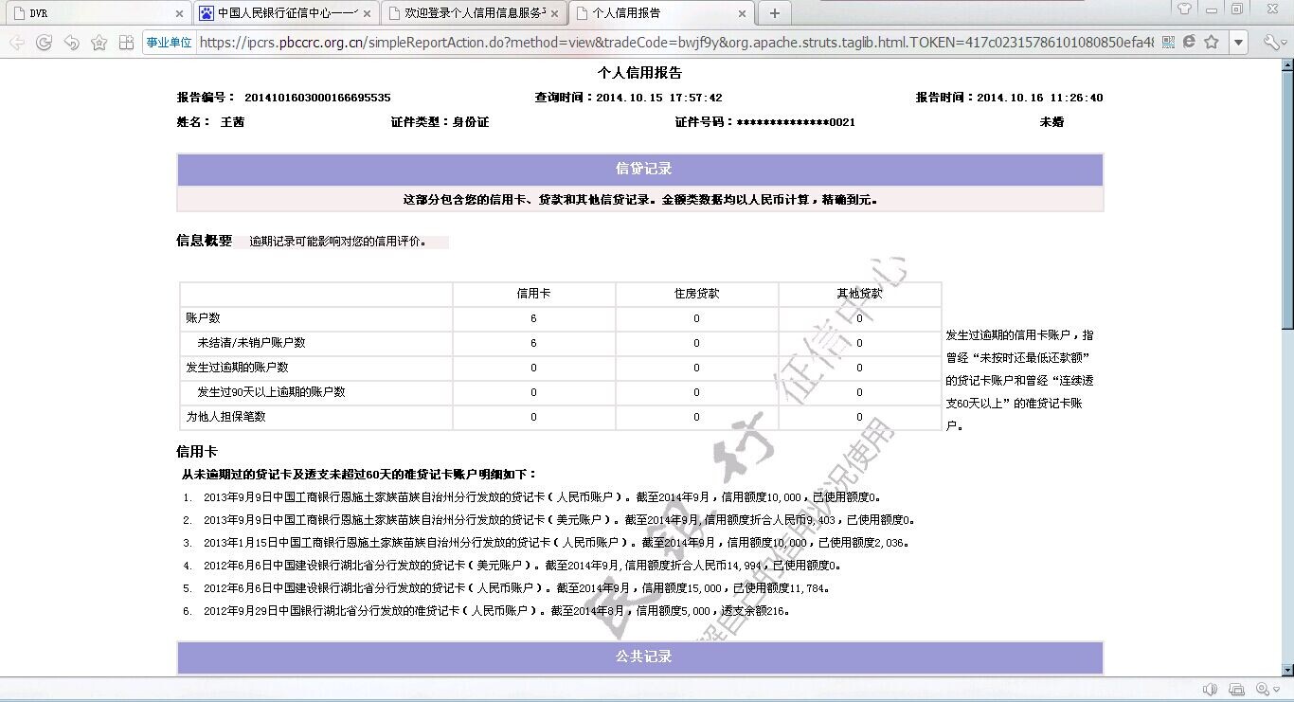This screenshot has height=702, width=1294.
Task: Click the vertical scrollbar down arrow
Action: click(x=1286, y=669)
